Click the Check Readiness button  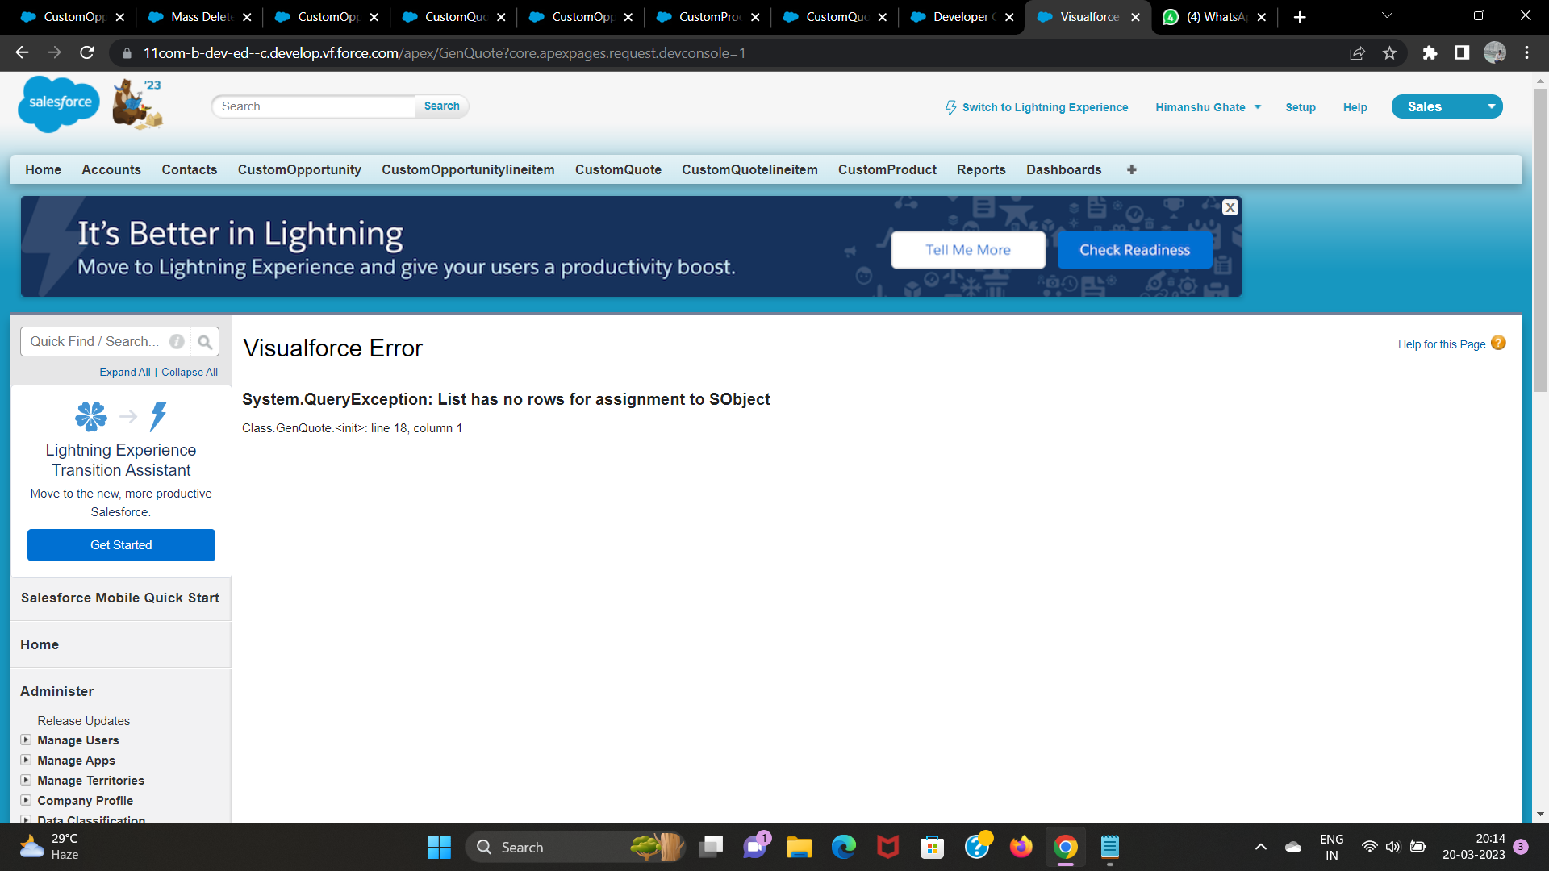pyautogui.click(x=1134, y=250)
